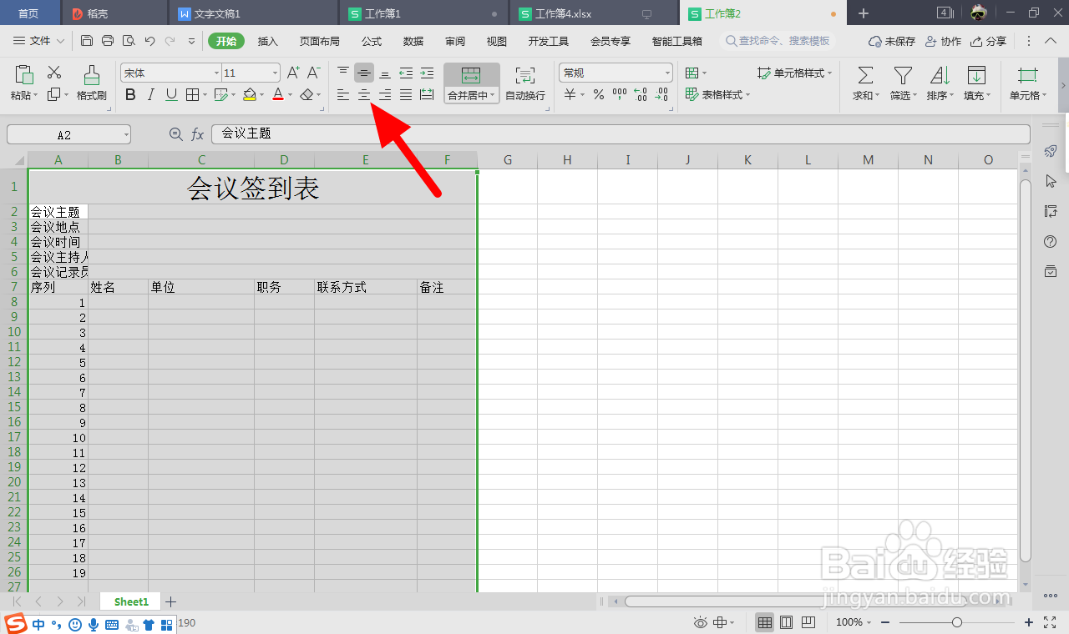Switch to Page Layout view in status bar
Screen dimensions: 1069x634
tap(786, 622)
